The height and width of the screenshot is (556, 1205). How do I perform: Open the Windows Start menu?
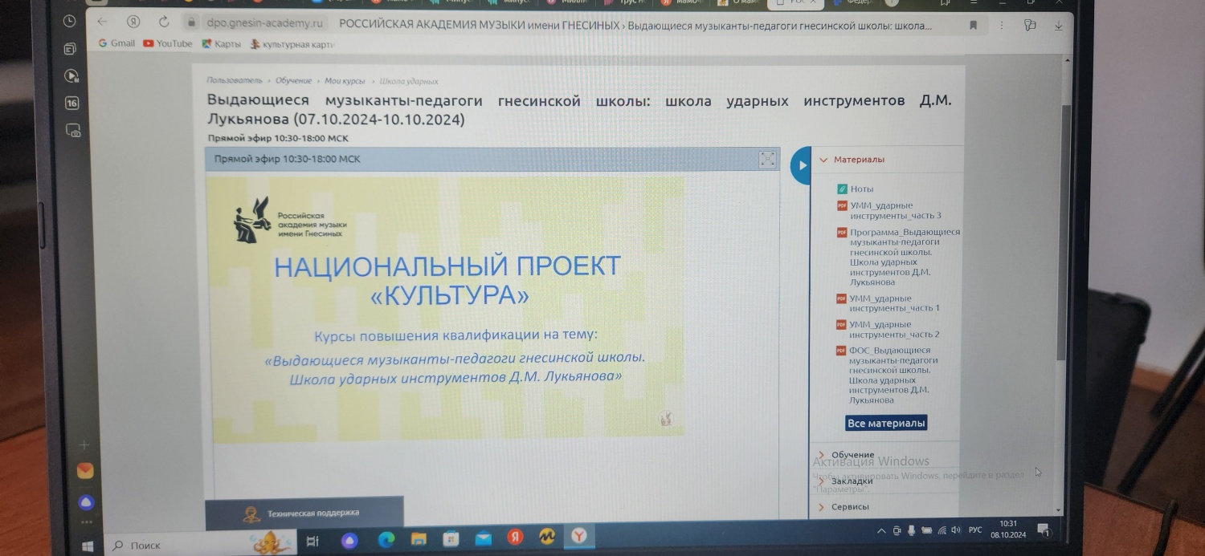click(x=88, y=546)
